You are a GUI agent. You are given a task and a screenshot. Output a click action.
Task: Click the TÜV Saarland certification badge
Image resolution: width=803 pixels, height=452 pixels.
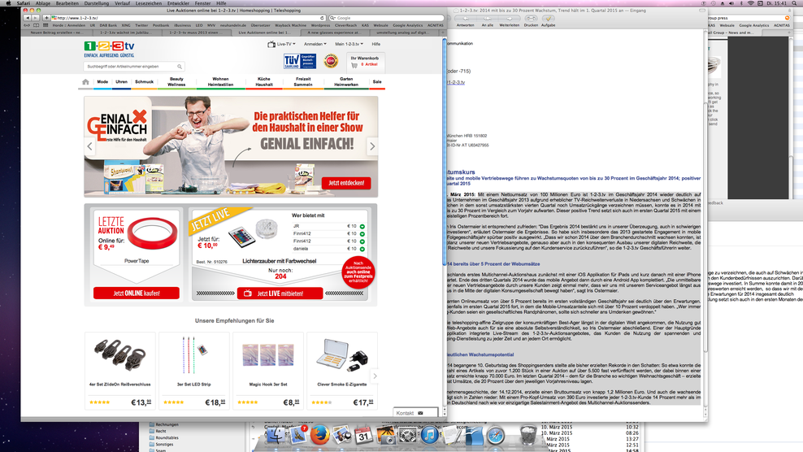tap(300, 62)
